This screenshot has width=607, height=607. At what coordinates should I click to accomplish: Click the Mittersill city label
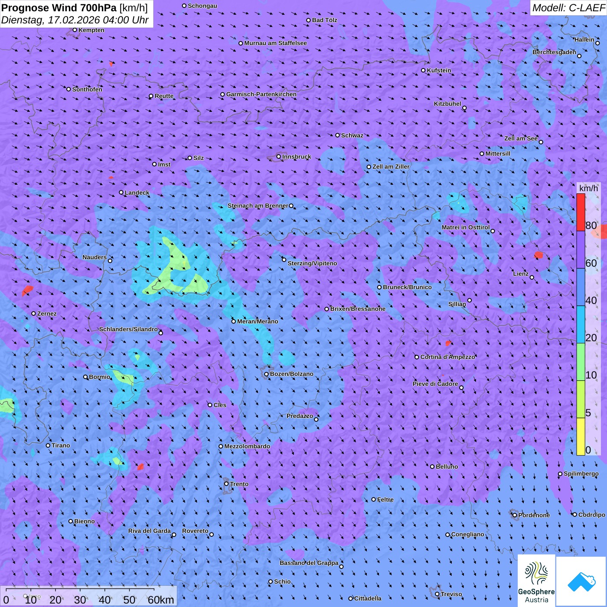coord(498,153)
